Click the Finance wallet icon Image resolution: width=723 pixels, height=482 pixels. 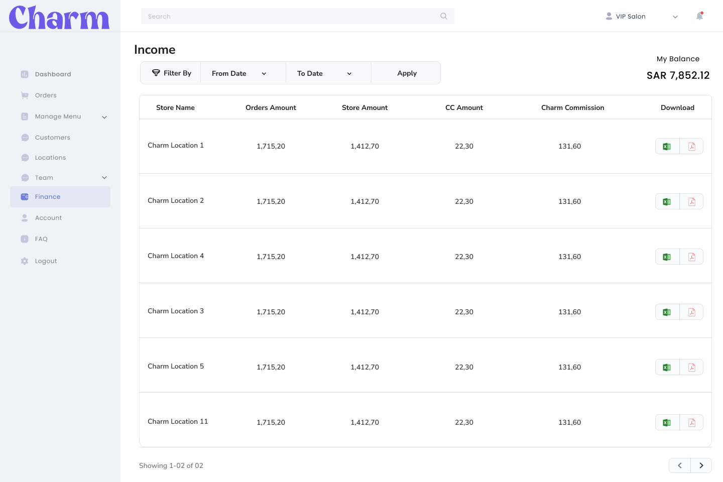pos(25,197)
